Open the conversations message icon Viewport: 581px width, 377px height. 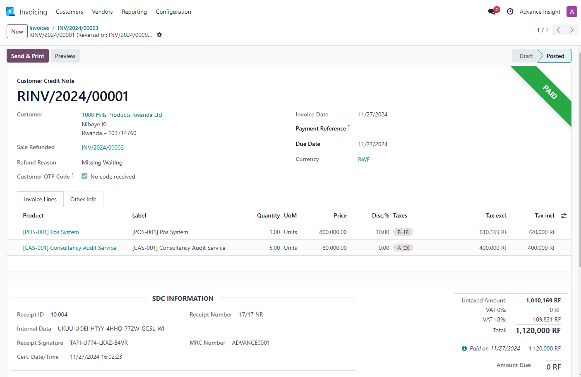pos(492,12)
